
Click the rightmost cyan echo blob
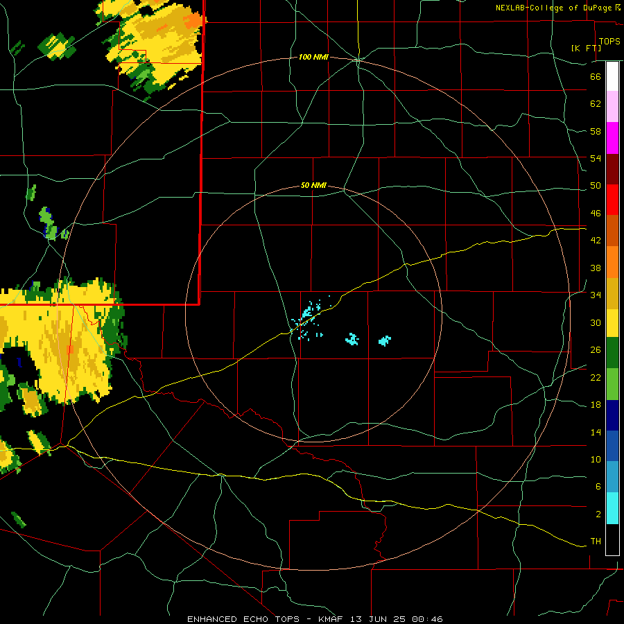tap(384, 340)
